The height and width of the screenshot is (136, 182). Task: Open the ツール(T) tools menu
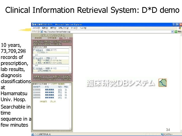click(x=74, y=28)
